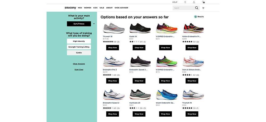Open the account profile icon
The image size is (266, 122).
pyautogui.click(x=194, y=2)
